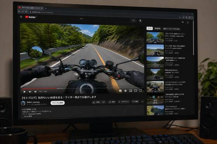The width and height of the screenshot is (217, 144).
Task: Play the video with play button
Action: click(24, 91)
